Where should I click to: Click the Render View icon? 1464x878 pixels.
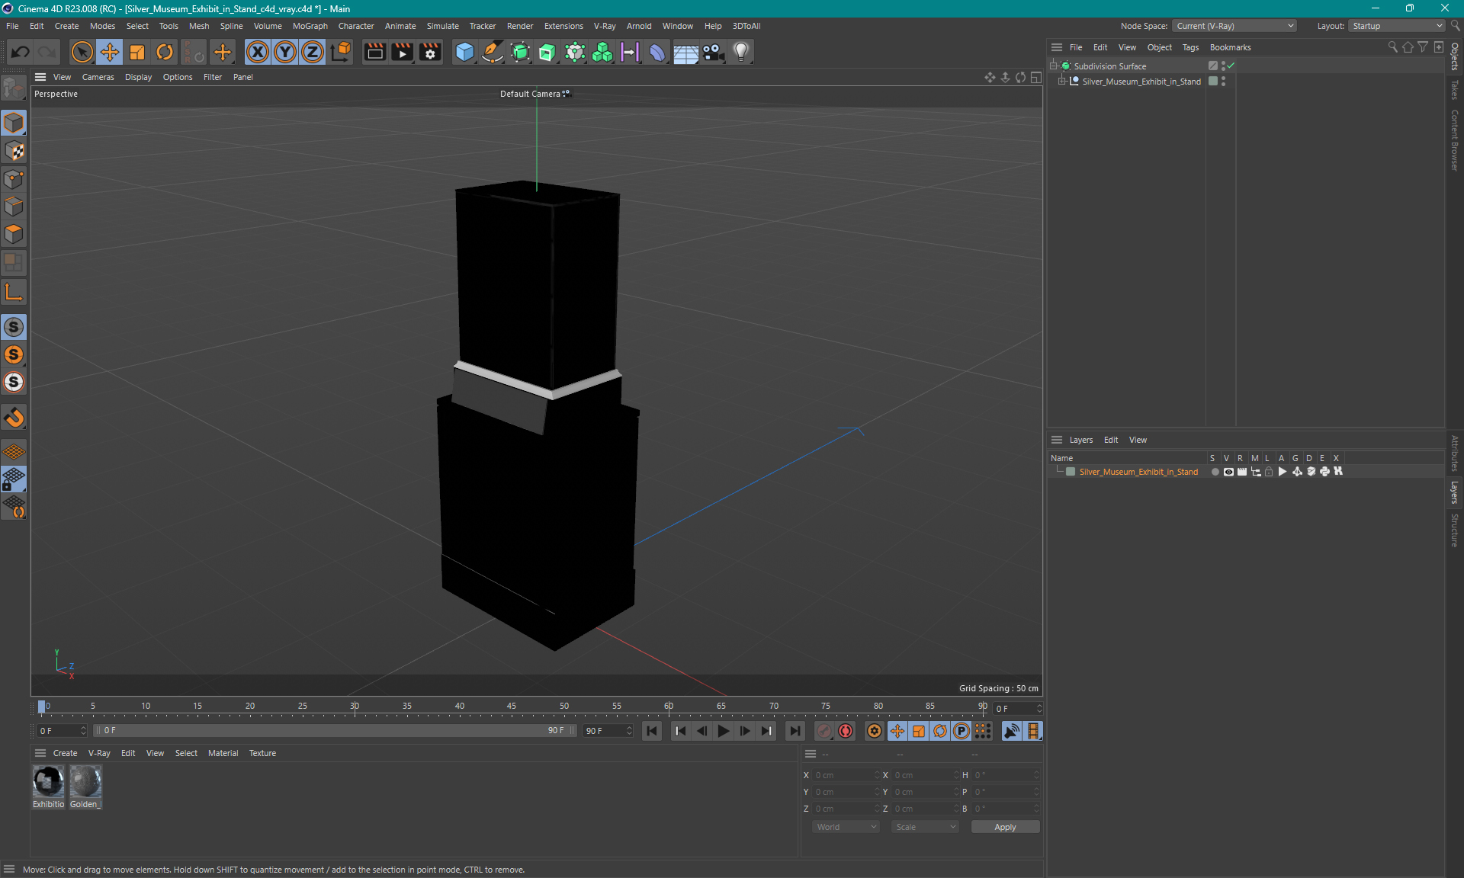click(x=374, y=52)
